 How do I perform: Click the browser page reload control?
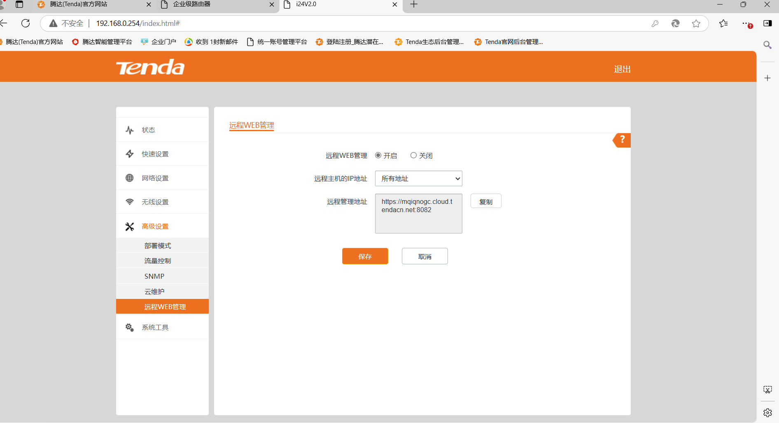pyautogui.click(x=26, y=23)
